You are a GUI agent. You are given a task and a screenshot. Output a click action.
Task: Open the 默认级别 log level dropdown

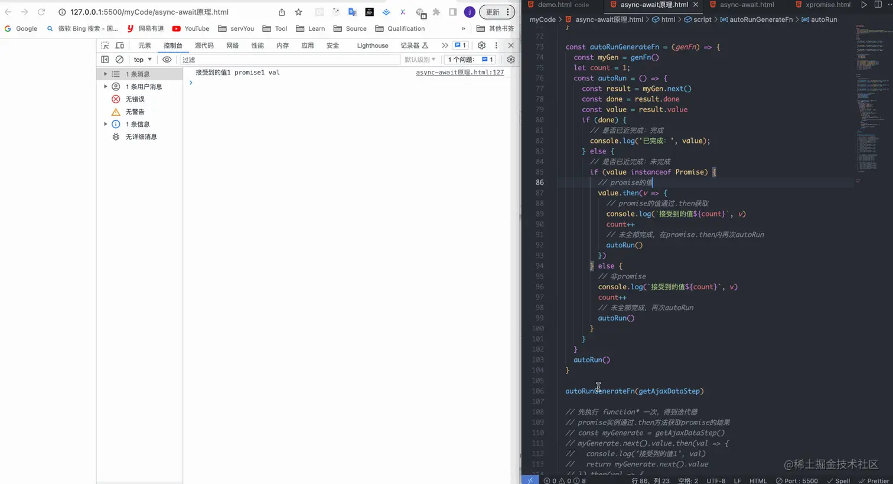[x=420, y=60]
